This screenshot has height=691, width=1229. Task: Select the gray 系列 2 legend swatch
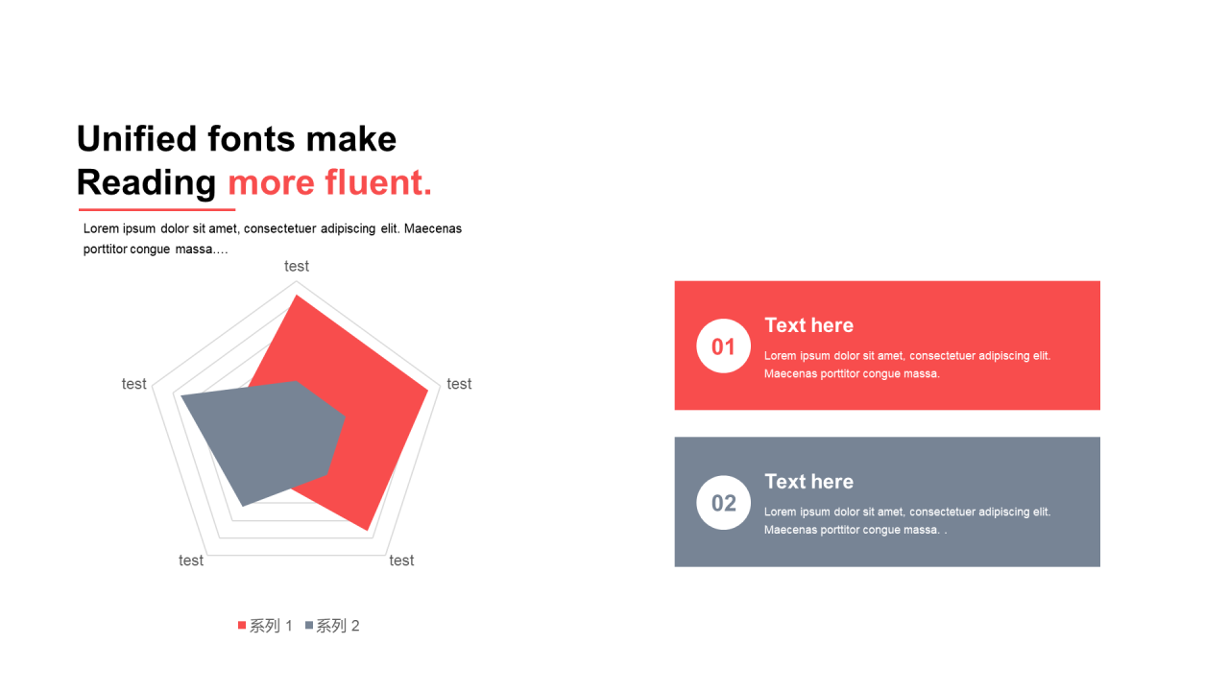pyautogui.click(x=309, y=626)
